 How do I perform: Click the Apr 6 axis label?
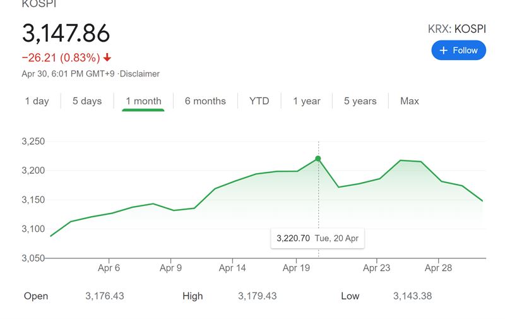(109, 268)
